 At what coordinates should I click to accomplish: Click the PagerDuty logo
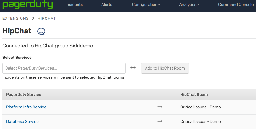pyautogui.click(x=28, y=5)
